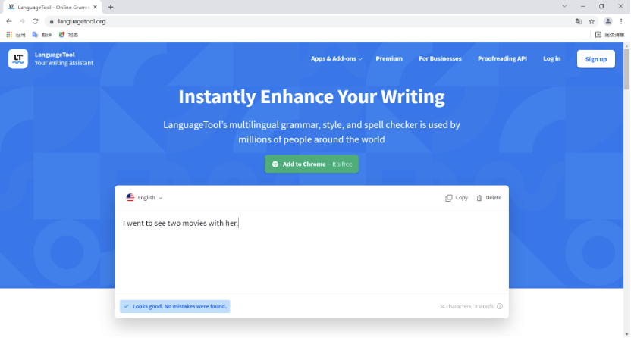Click Log in link
Image resolution: width=631 pixels, height=338 pixels.
click(x=551, y=58)
